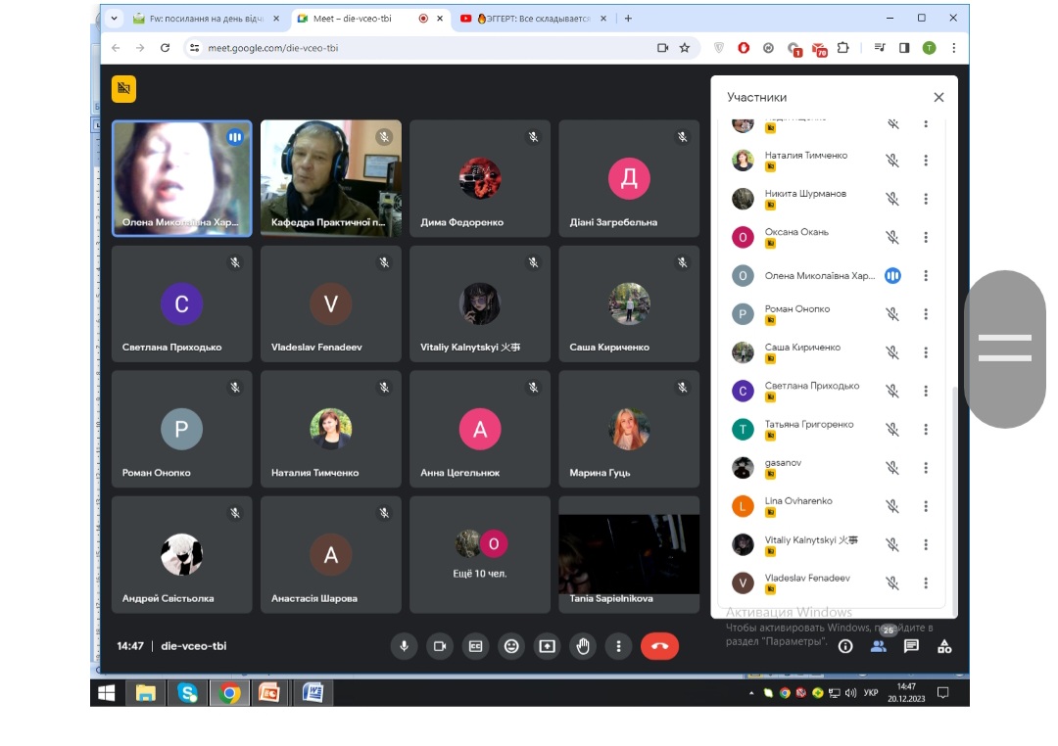Open a new browser tab
Viewport: 1058px width, 746px height.
click(x=628, y=19)
